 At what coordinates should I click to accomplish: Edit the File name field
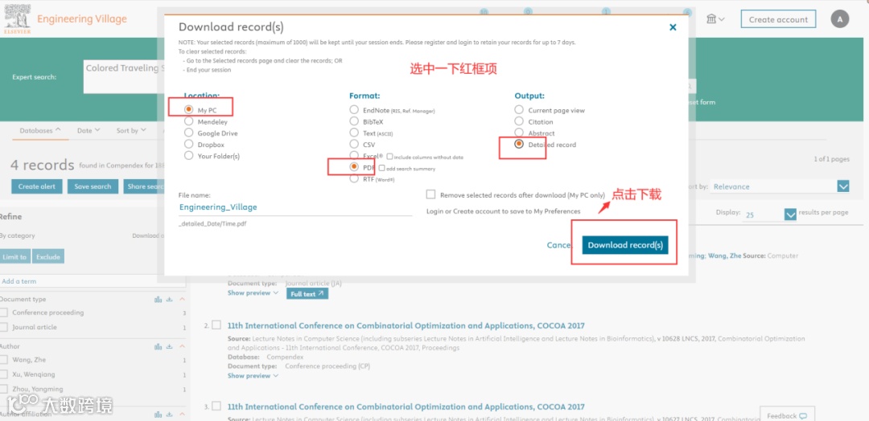(294, 207)
